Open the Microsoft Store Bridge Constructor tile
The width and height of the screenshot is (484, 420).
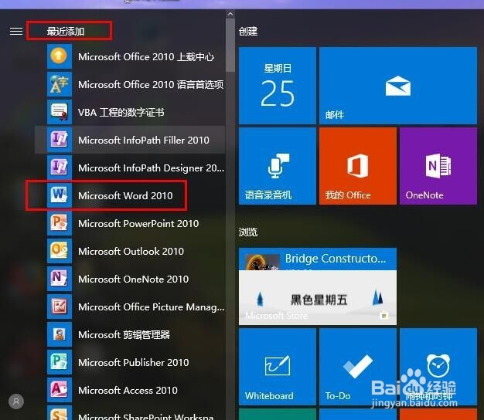pyautogui.click(x=318, y=286)
